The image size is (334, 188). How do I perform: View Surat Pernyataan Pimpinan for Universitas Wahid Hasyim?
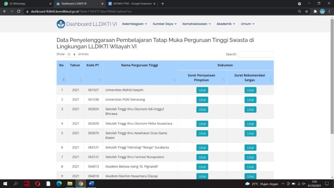pyautogui.click(x=202, y=90)
